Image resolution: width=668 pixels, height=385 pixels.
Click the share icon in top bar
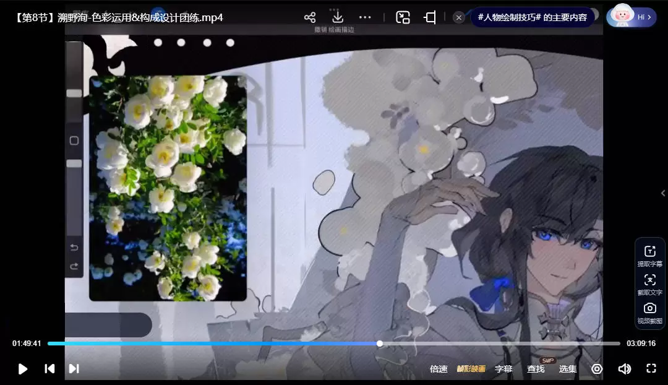click(x=310, y=17)
